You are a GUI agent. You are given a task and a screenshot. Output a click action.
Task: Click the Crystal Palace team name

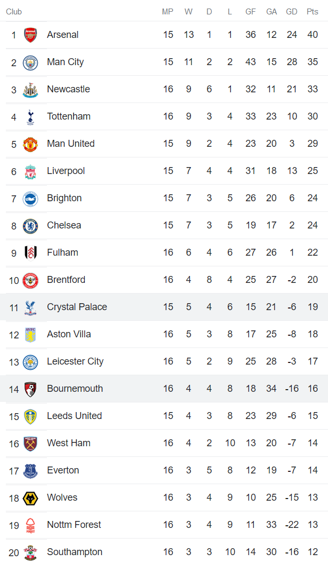77,307
